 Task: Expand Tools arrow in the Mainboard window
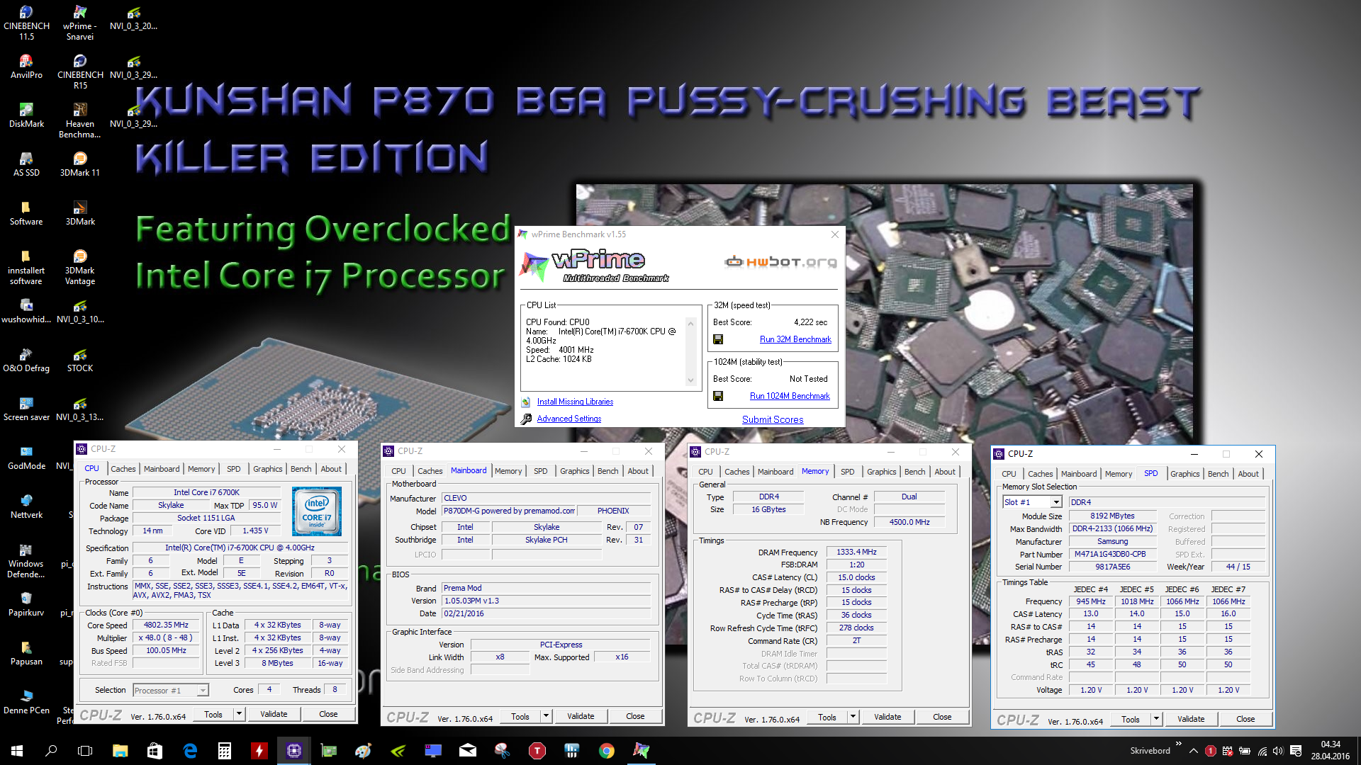(547, 716)
